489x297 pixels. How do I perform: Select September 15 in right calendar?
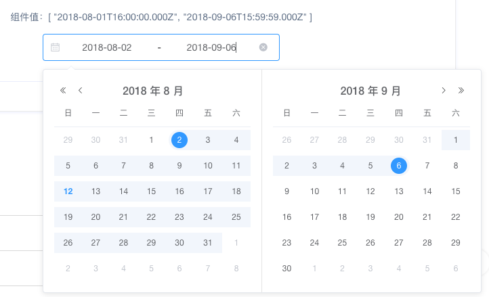[x=456, y=191]
